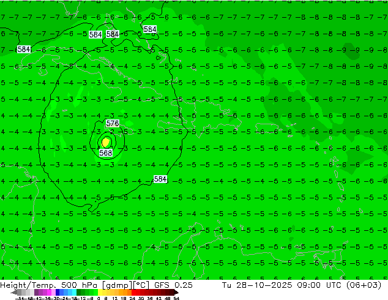Click the '09:00 UTC' time text
The image size is (388, 300).
[x=308, y=285]
